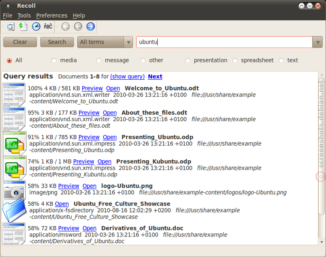
Task: Open Presenting_Ubuntu.odp via Open link
Action: 110,137
